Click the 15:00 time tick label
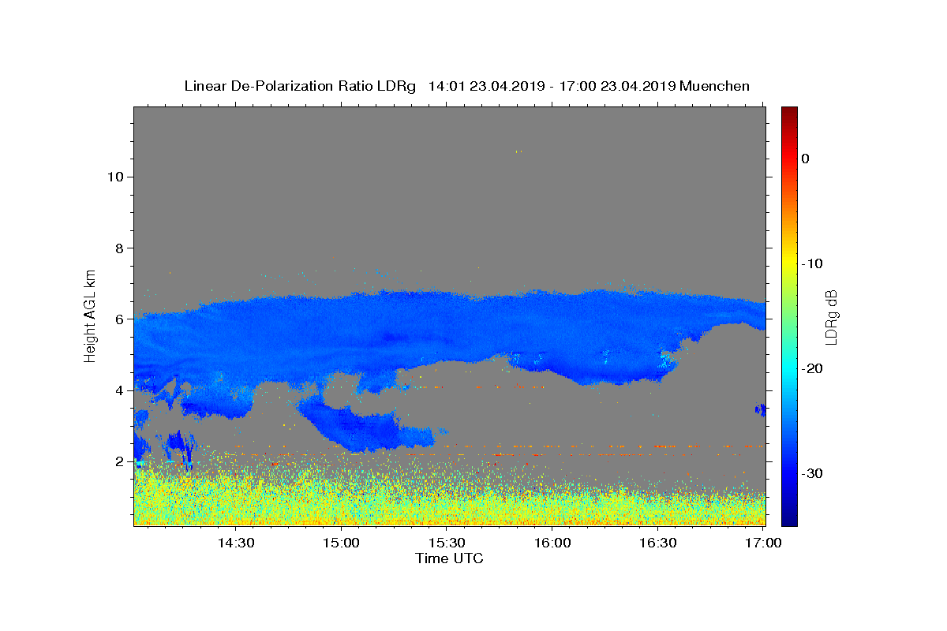This screenshot has height=631, width=947. point(341,543)
